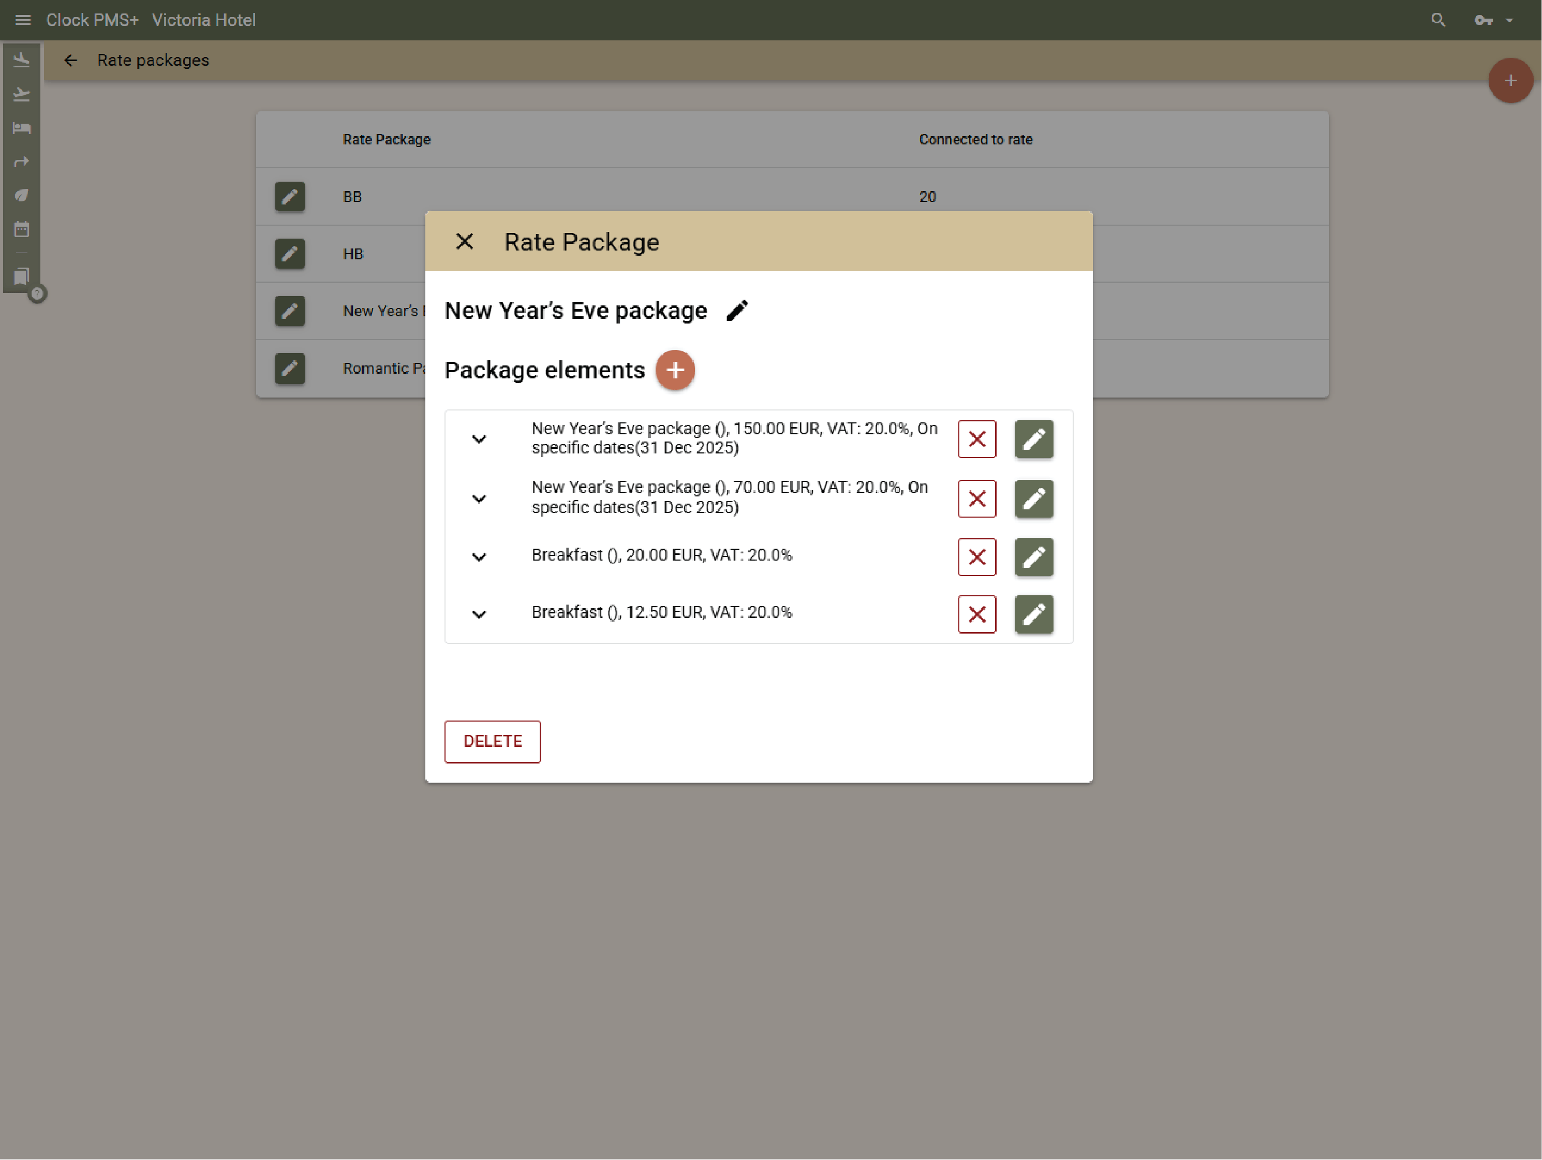This screenshot has width=1542, height=1160.
Task: Edit the 70.00 EUR package element
Action: pos(1033,498)
